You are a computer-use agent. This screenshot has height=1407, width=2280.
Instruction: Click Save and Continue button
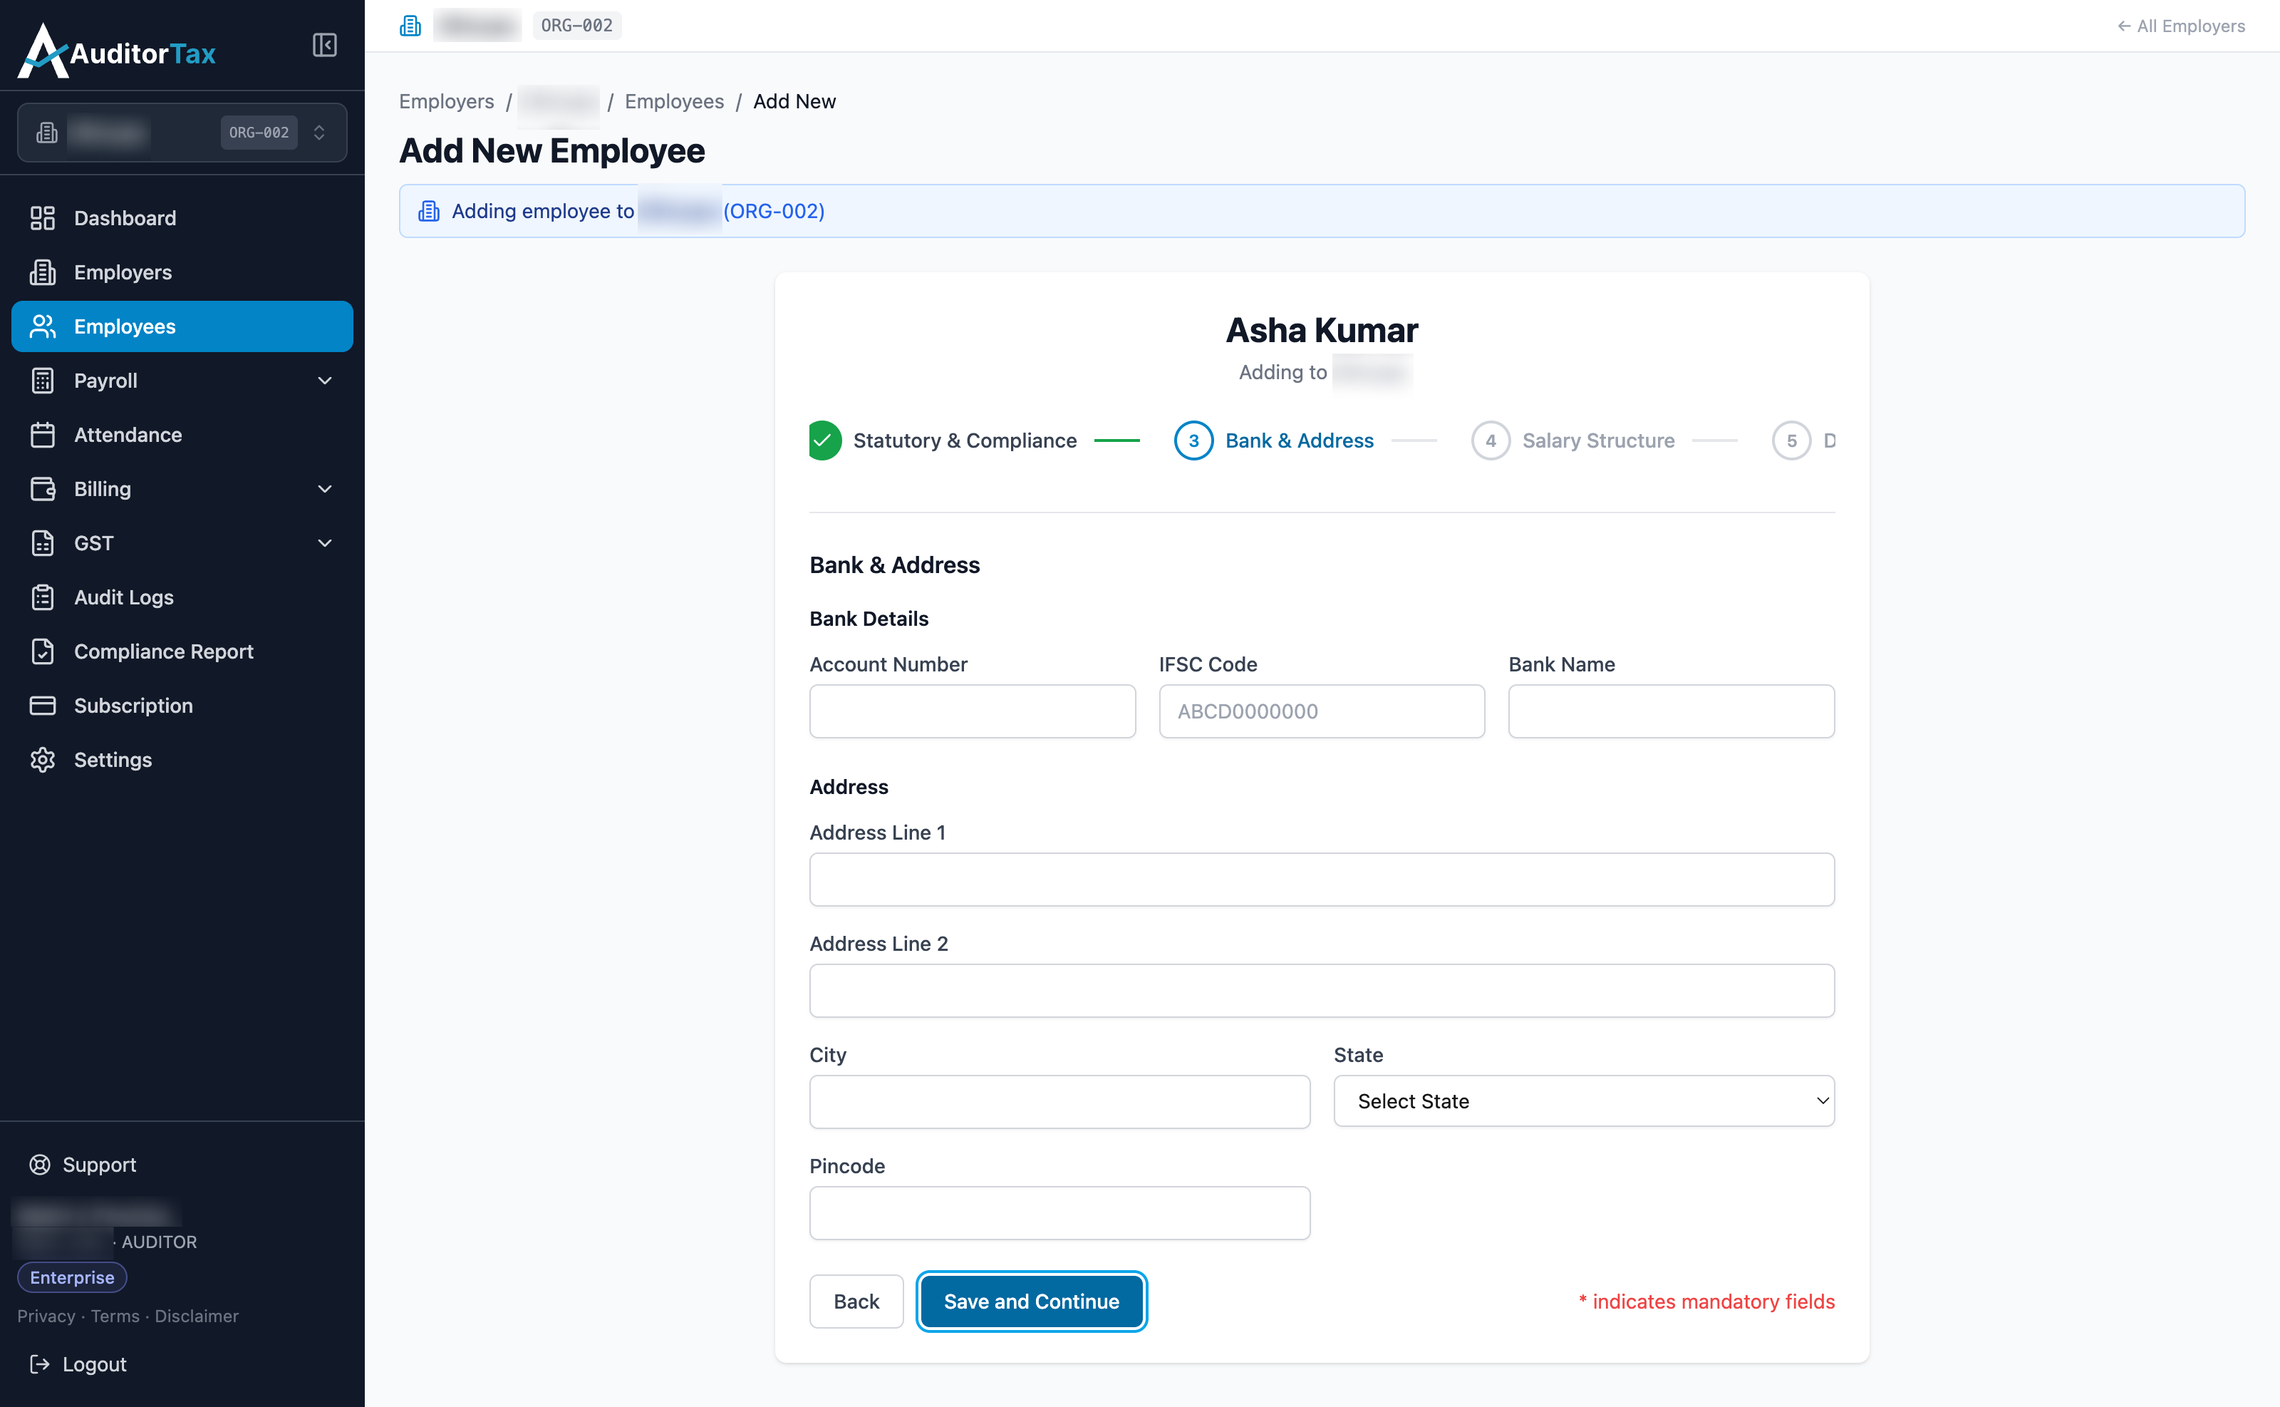[x=1031, y=1301]
